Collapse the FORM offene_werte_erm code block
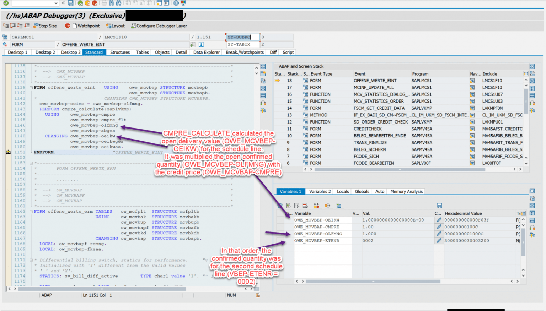The height and width of the screenshot is (311, 546). pos(31,211)
